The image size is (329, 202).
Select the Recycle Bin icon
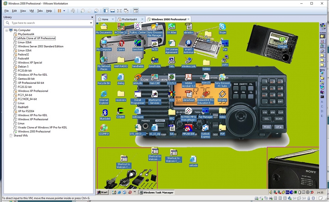click(104, 79)
